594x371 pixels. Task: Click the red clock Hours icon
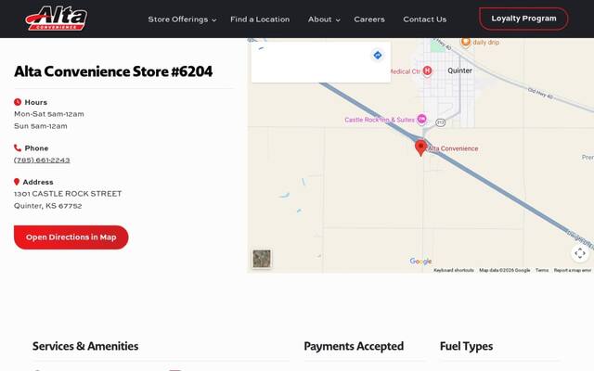click(x=18, y=102)
